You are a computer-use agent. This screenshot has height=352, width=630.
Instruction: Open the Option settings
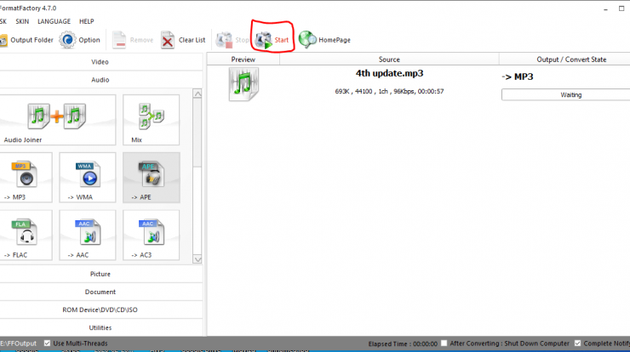tap(79, 40)
